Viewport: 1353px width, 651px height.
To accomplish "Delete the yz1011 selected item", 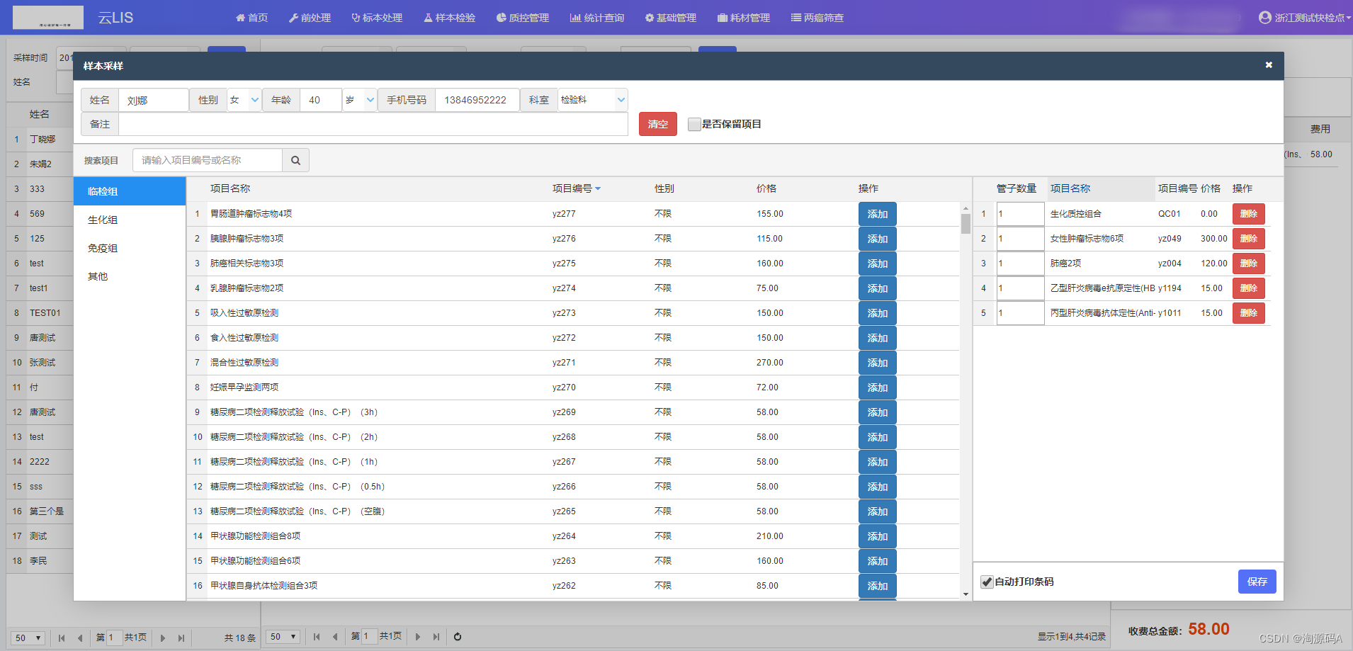I will click(1249, 313).
